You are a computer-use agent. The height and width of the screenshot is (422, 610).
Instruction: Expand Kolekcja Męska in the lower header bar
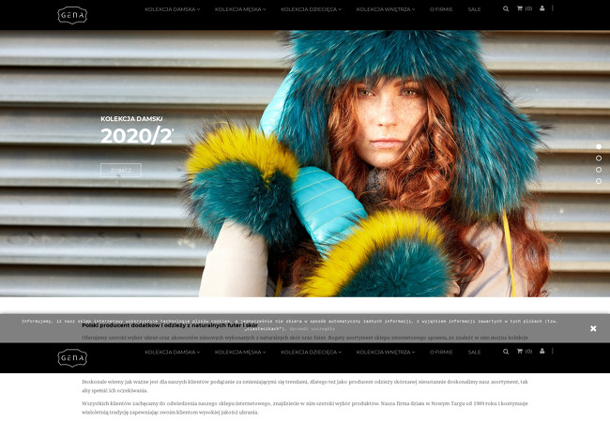click(x=240, y=352)
